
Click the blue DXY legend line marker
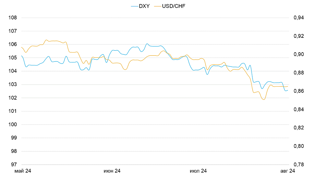pos(134,6)
